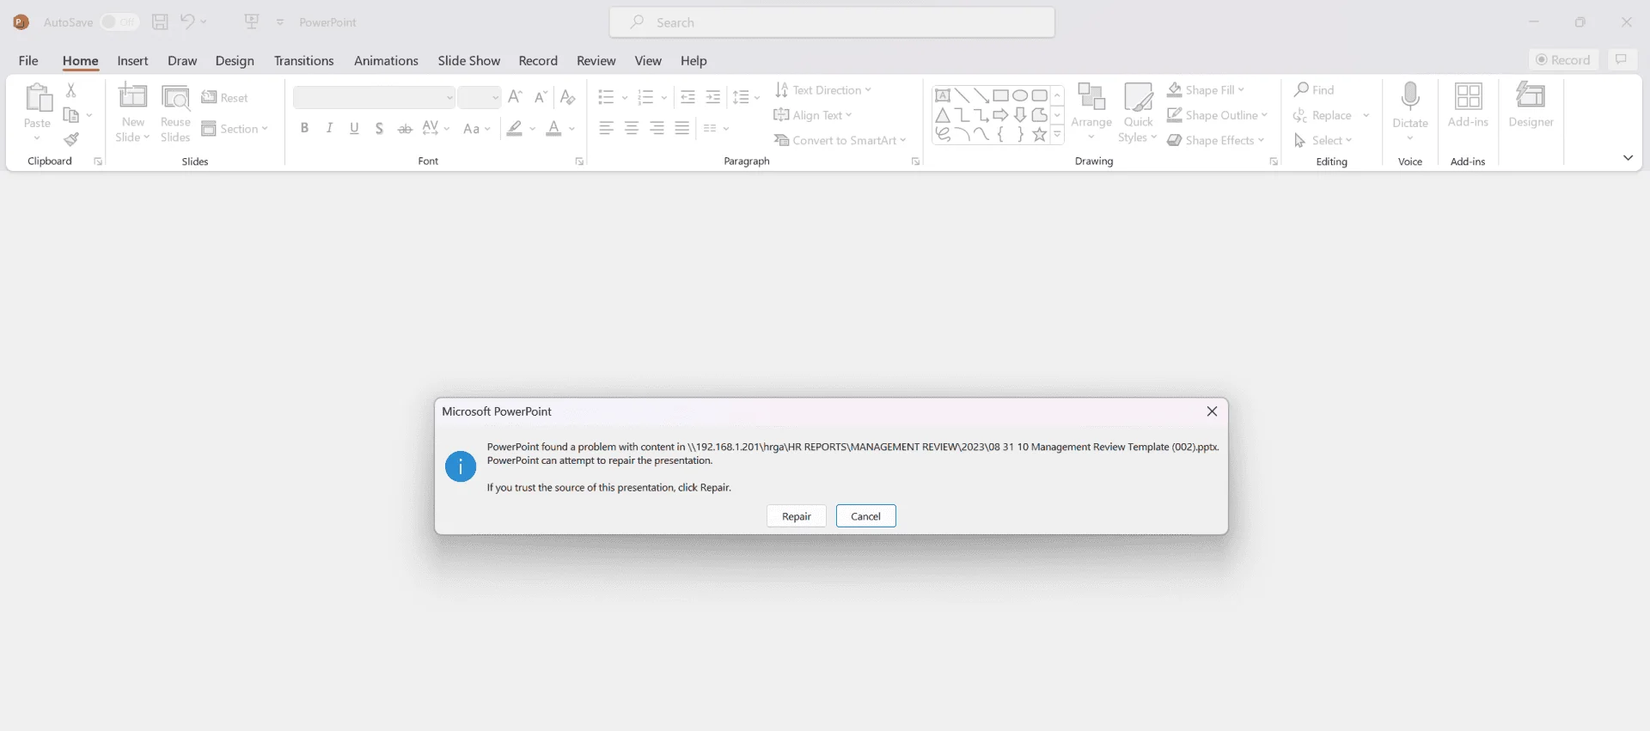
Task: Open the Review tab
Action: click(x=596, y=61)
